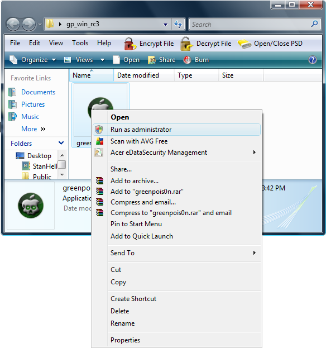Click the Views toolbar icon

coord(68,60)
